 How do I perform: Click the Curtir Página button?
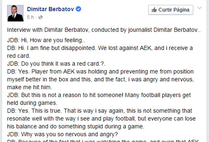(171, 10)
